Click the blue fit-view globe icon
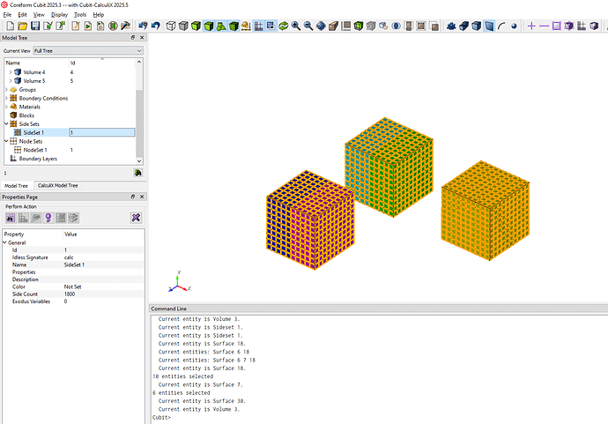608x424 pixels. [321, 26]
